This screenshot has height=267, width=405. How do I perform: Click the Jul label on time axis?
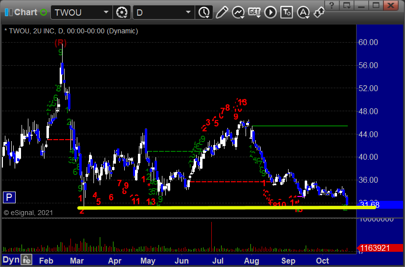click(x=218, y=261)
